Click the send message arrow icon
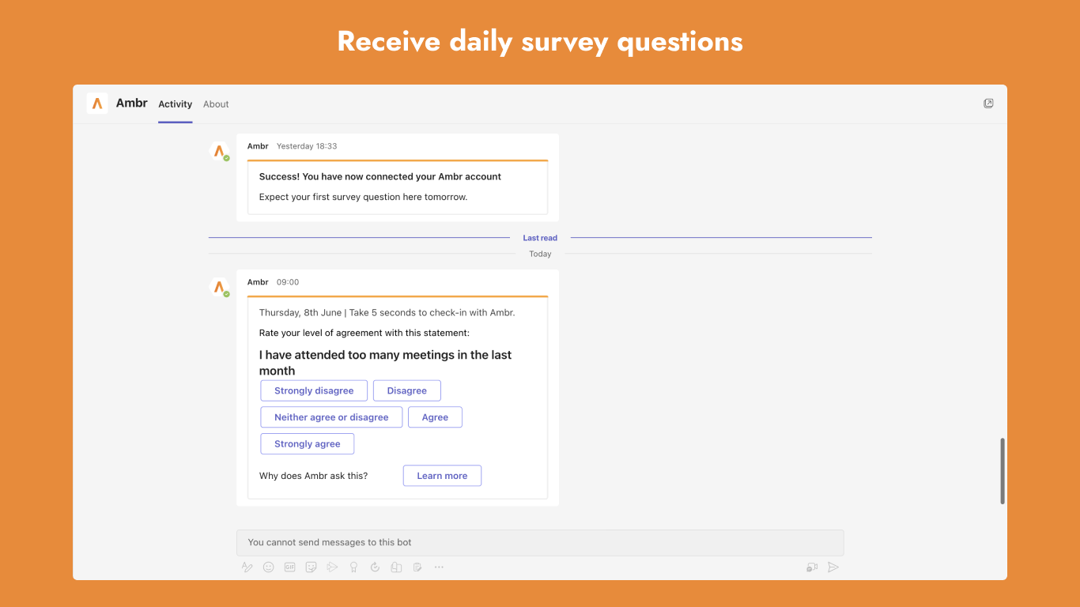The height and width of the screenshot is (607, 1080). 833,567
